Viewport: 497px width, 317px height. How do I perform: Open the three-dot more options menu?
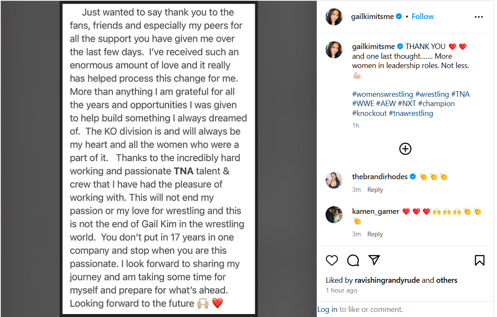point(478,17)
